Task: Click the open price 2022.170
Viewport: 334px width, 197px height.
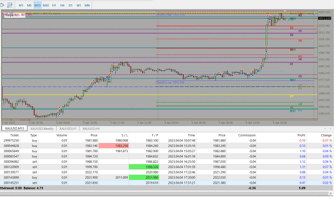Action: [91, 172]
